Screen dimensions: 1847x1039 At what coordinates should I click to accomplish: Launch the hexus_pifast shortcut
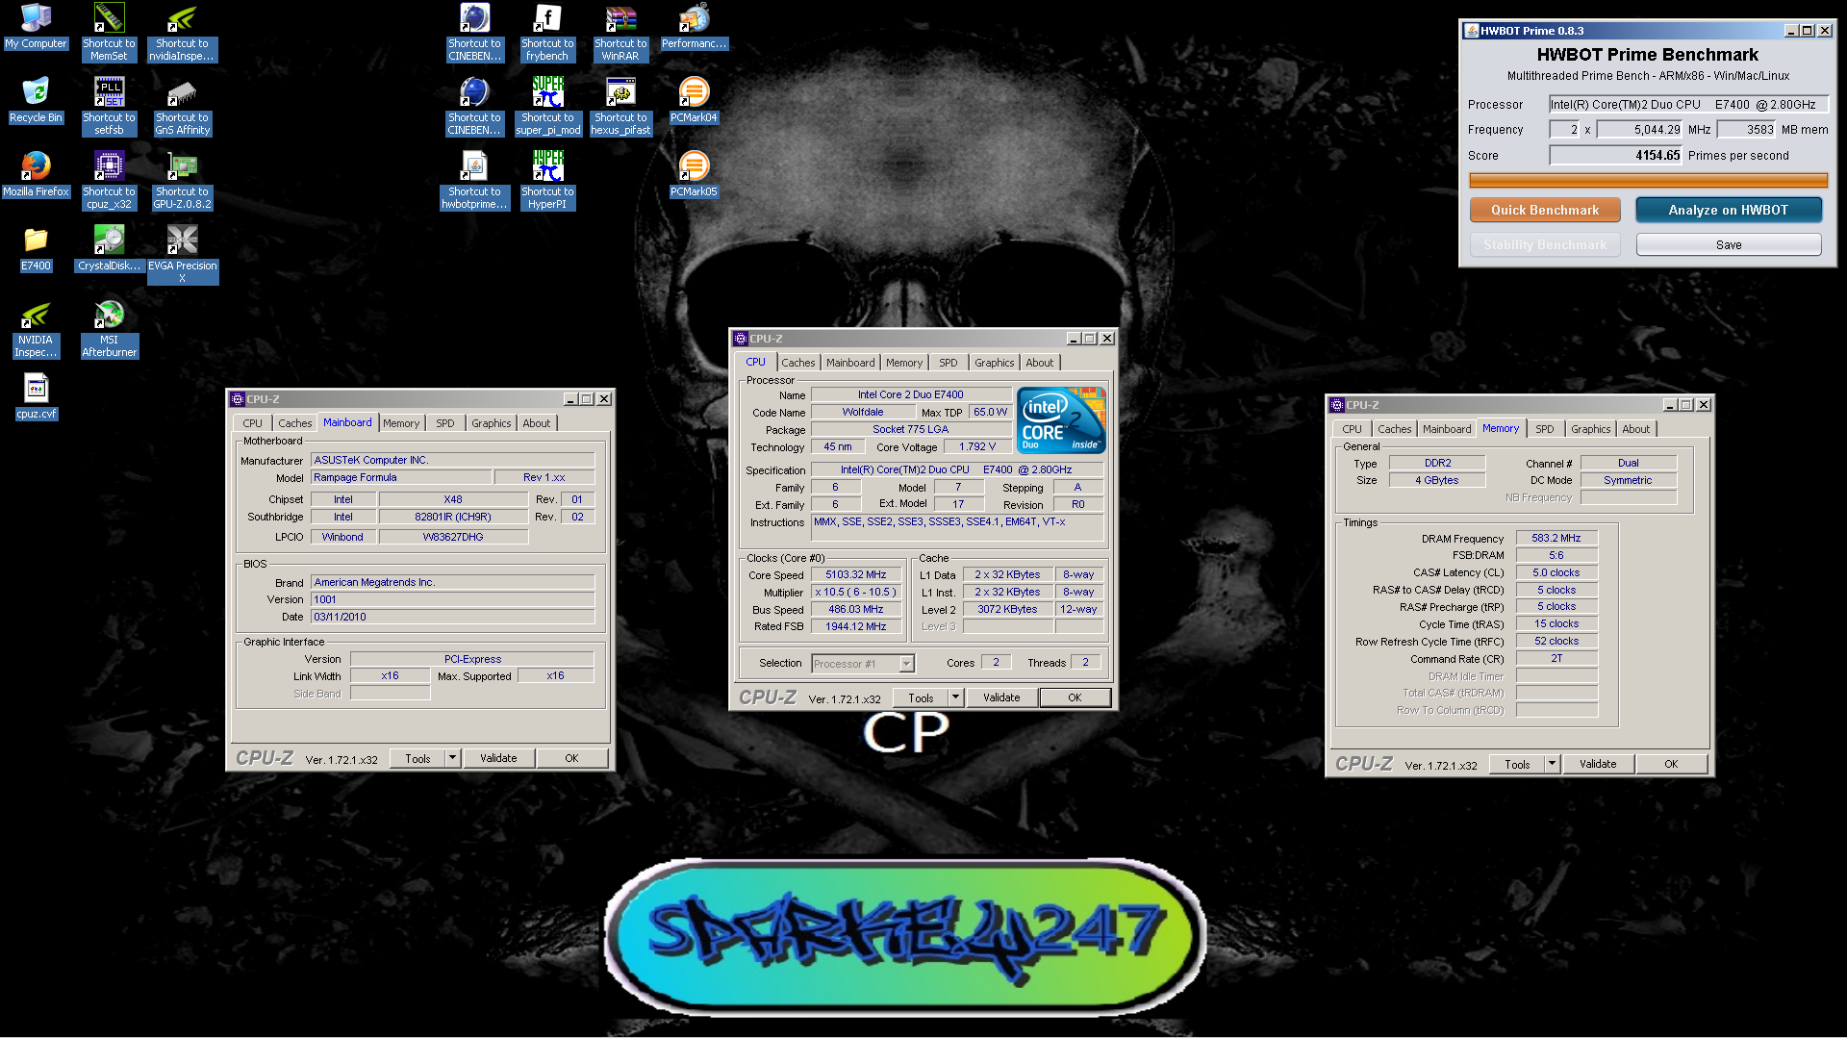click(x=620, y=106)
